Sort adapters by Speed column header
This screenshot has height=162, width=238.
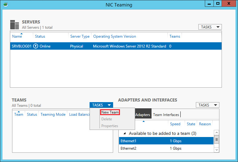click(x=175, y=124)
